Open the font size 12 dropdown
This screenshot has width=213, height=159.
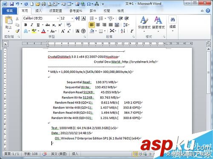pyautogui.click(x=72, y=18)
